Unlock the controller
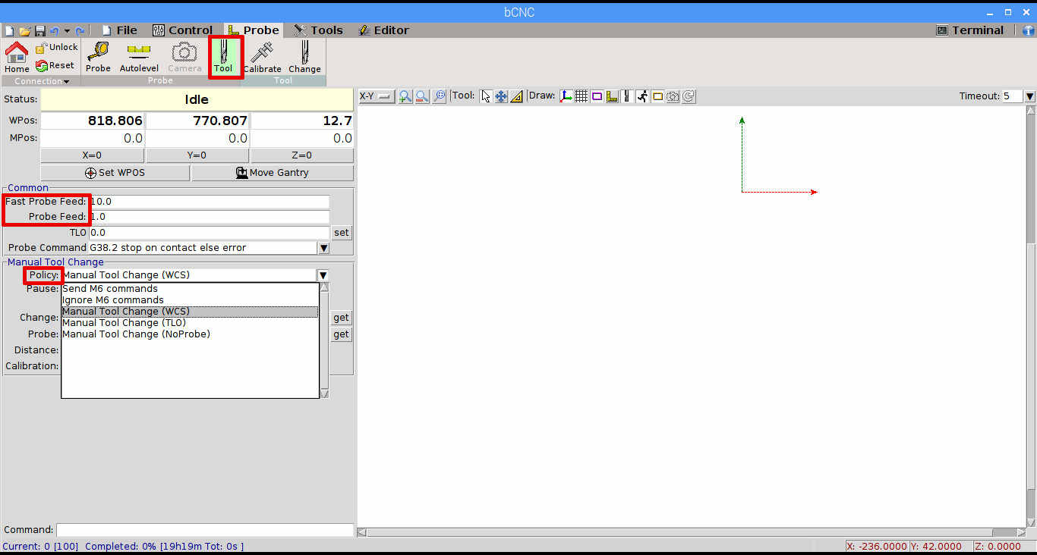 [x=56, y=47]
